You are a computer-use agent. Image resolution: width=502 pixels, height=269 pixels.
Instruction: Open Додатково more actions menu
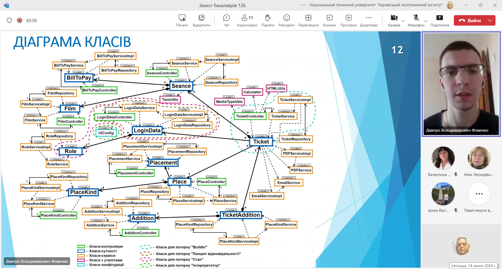click(x=369, y=20)
